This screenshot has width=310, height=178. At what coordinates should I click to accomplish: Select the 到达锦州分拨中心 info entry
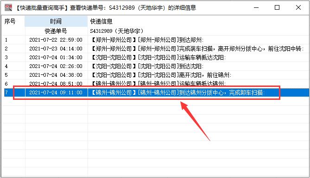coord(178,92)
